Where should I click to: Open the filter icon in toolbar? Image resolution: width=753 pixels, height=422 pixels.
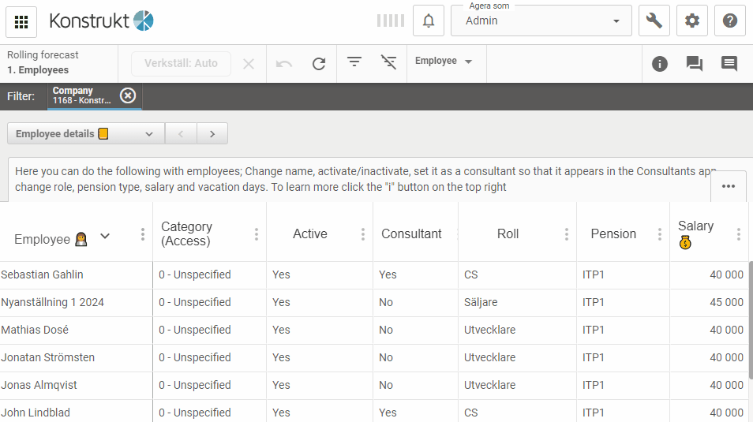[x=355, y=62]
